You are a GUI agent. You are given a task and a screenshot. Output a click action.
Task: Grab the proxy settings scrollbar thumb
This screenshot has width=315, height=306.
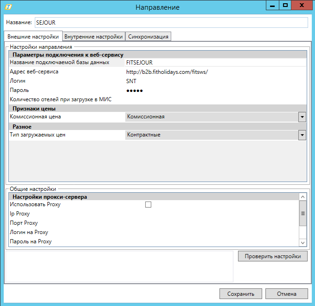tap(302, 214)
